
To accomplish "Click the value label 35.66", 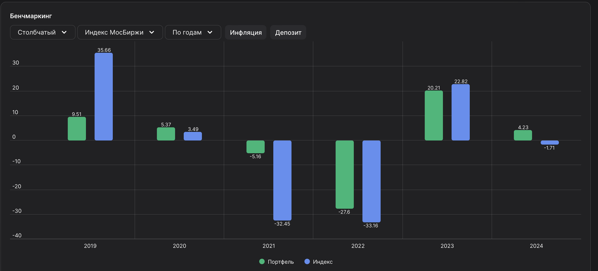I will [104, 50].
